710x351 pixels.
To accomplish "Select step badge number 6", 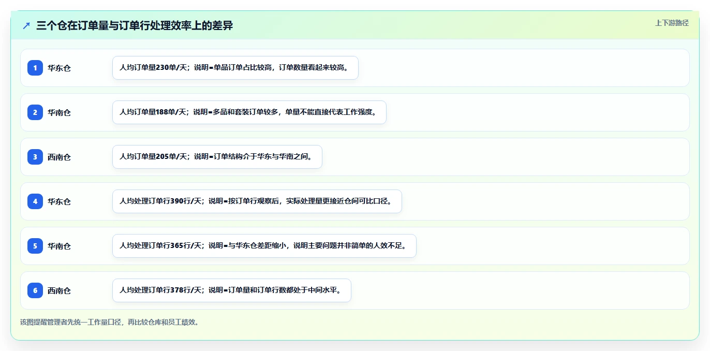I will point(35,290).
